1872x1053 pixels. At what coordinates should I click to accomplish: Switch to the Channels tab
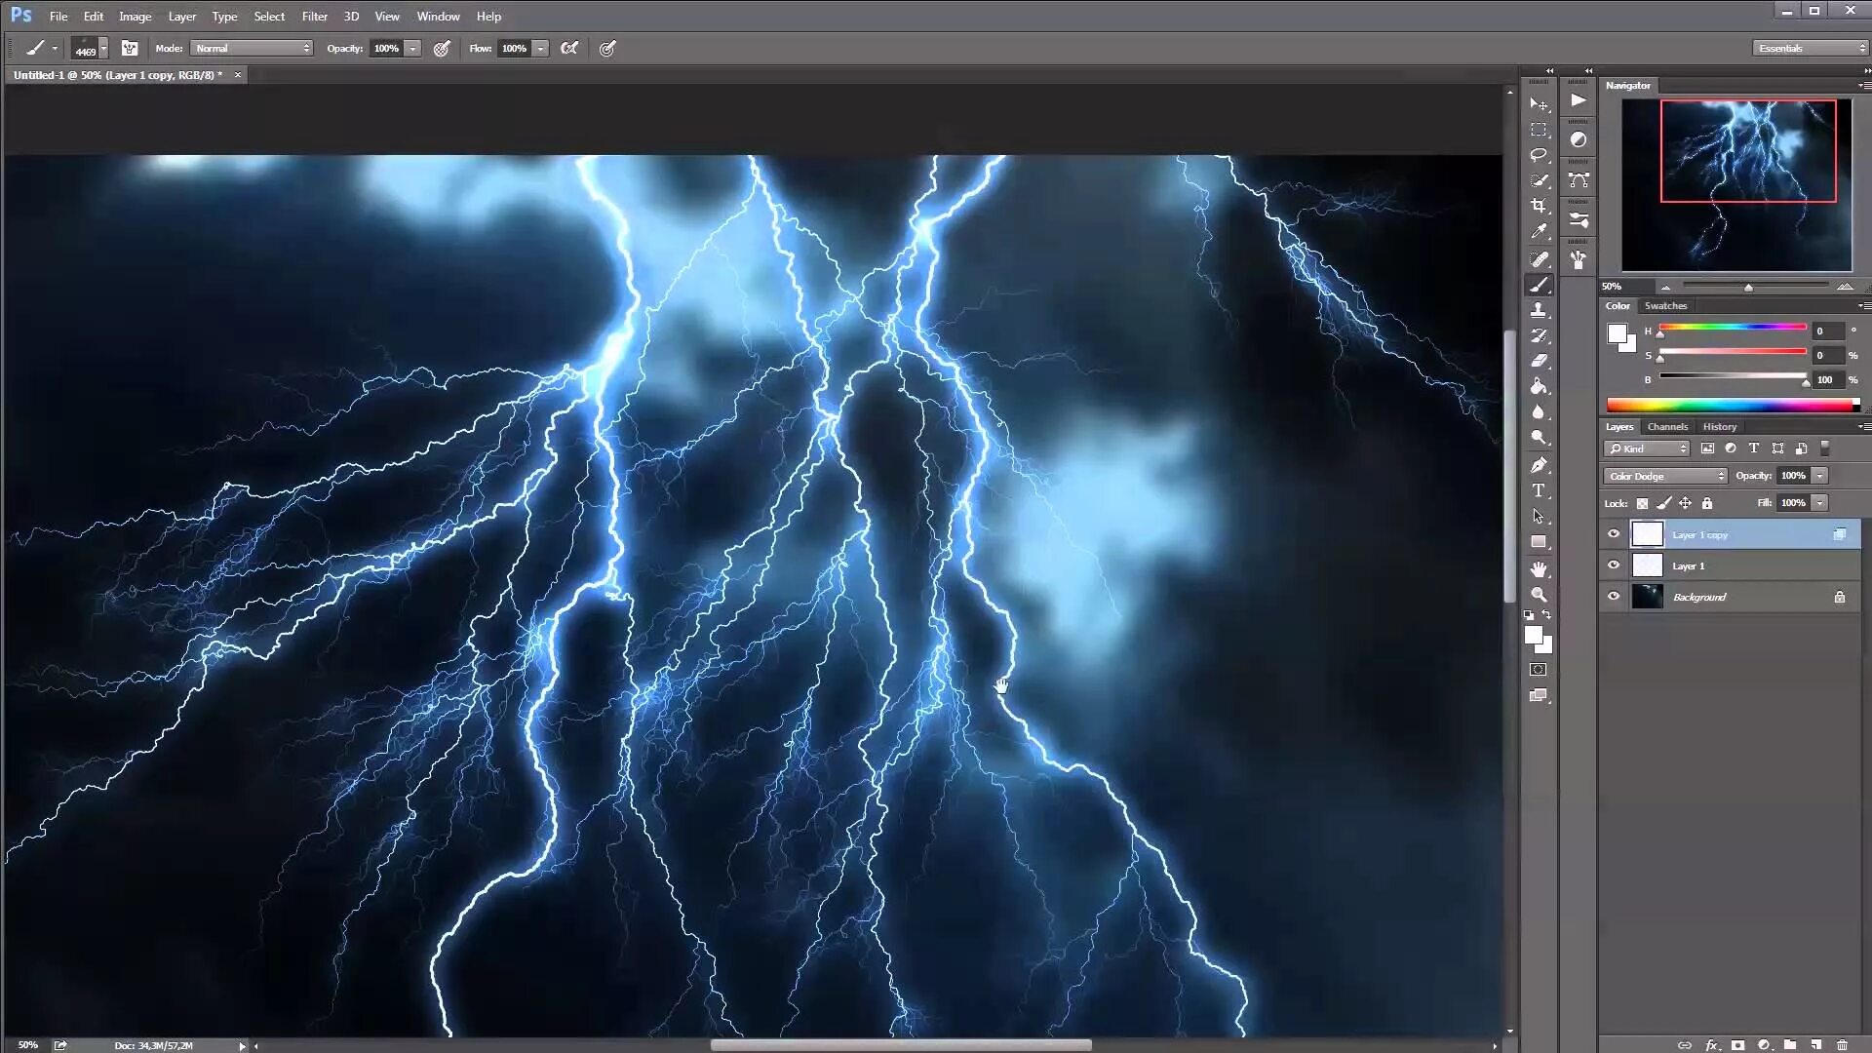coord(1667,426)
